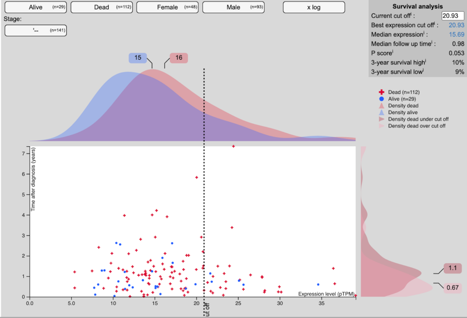Screen dimensions: 467x318
Task: Switch the x axis to log scale
Action: pyautogui.click(x=314, y=7)
